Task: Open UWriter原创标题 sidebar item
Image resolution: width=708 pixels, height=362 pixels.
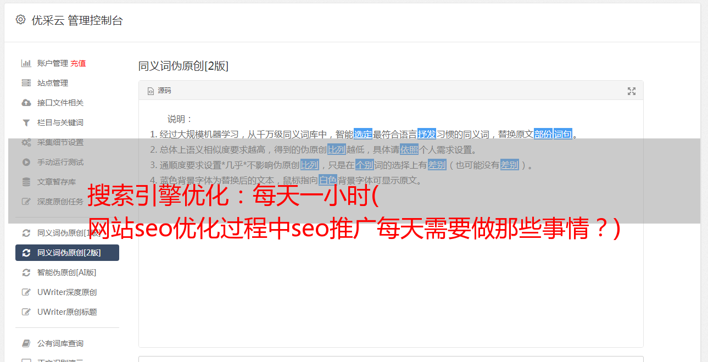Action: (67, 312)
